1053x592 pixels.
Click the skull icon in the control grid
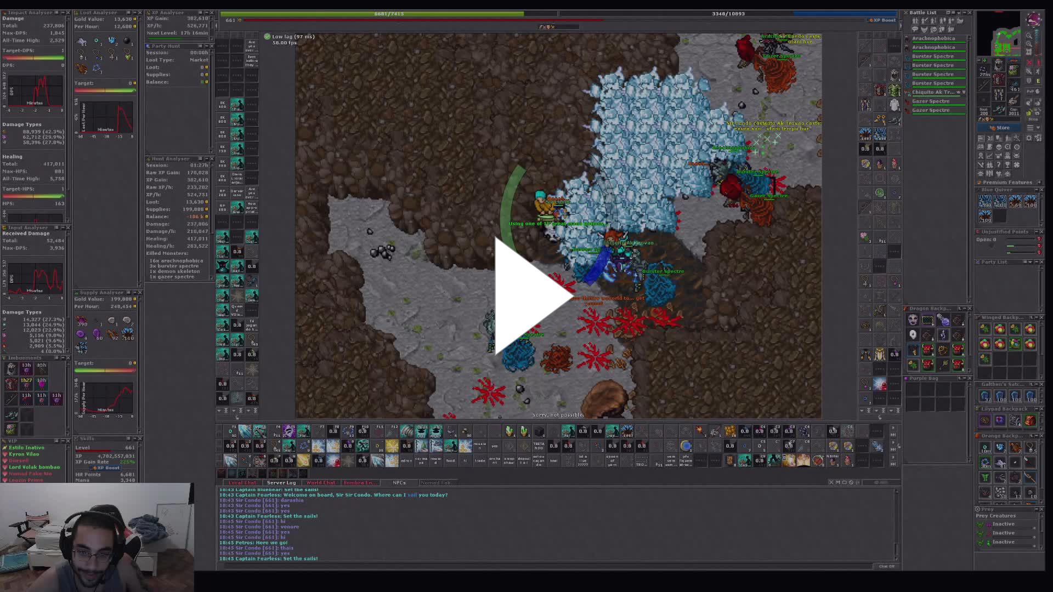(999, 147)
